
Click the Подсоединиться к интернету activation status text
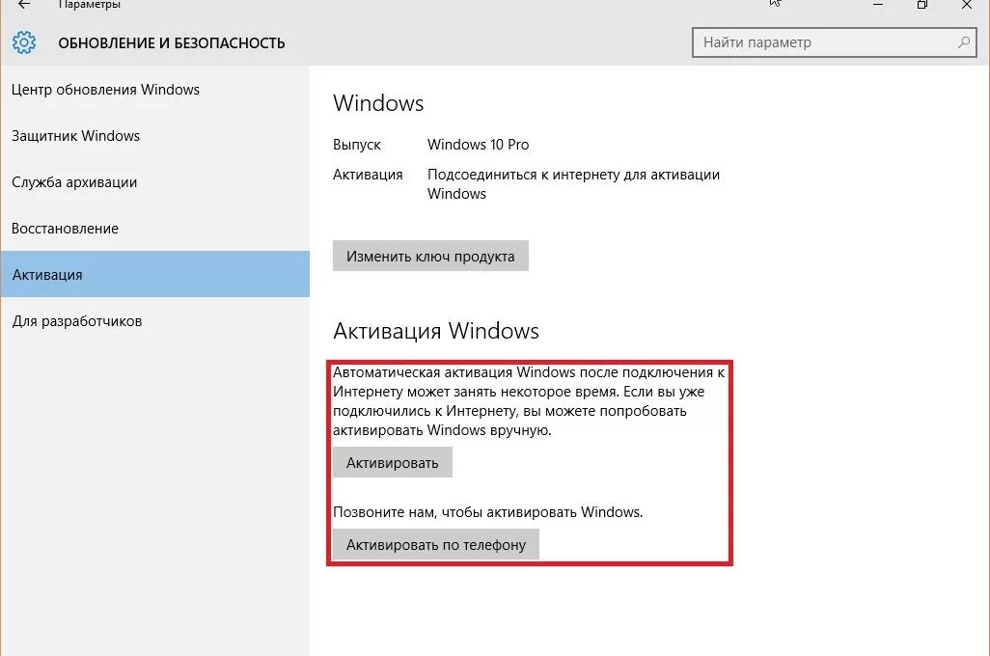(x=573, y=183)
